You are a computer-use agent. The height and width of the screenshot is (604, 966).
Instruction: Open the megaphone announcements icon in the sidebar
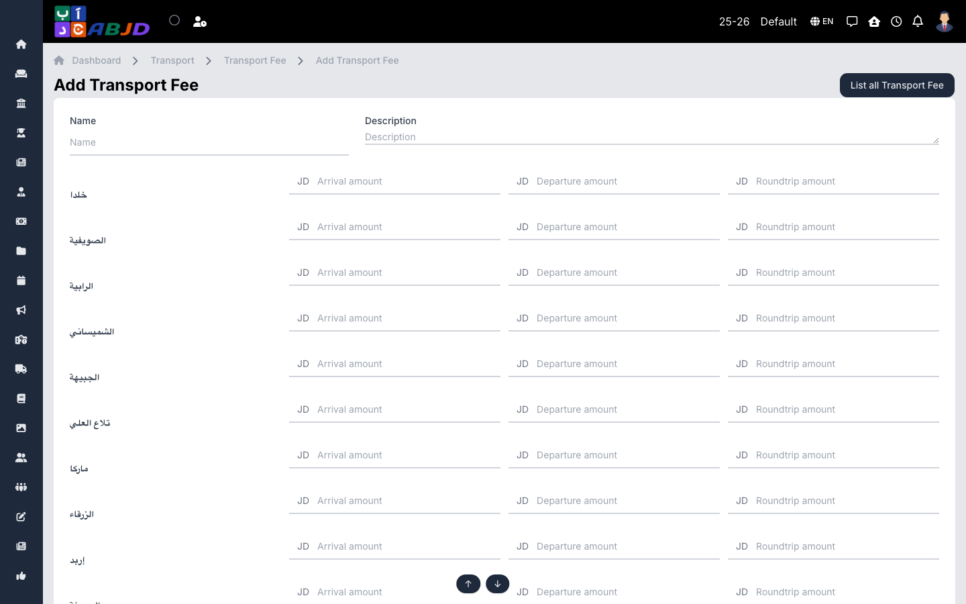(x=21, y=310)
